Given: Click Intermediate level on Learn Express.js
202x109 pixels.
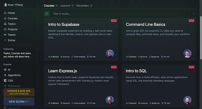Looking at the screenshot, I should point(78,103).
